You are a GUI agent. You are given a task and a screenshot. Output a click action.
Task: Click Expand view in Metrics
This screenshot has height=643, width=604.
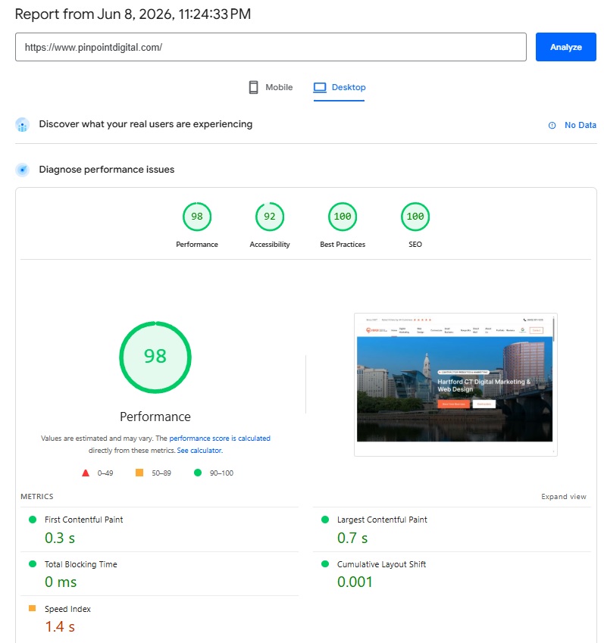click(563, 497)
